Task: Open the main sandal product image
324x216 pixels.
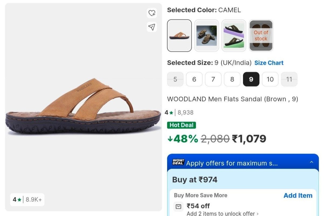Action: click(83, 107)
